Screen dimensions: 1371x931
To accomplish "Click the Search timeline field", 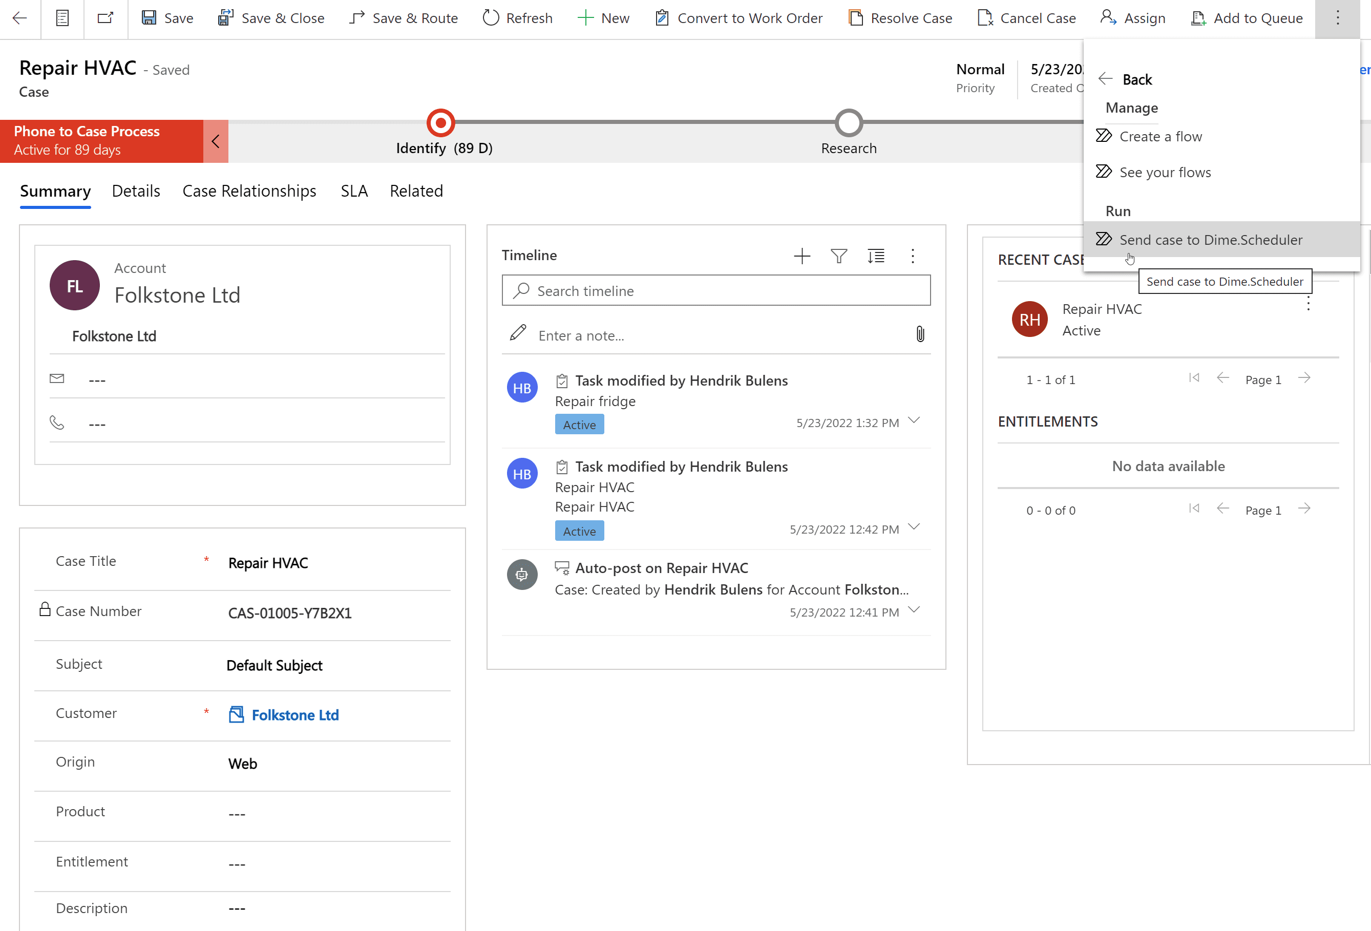I will coord(715,291).
